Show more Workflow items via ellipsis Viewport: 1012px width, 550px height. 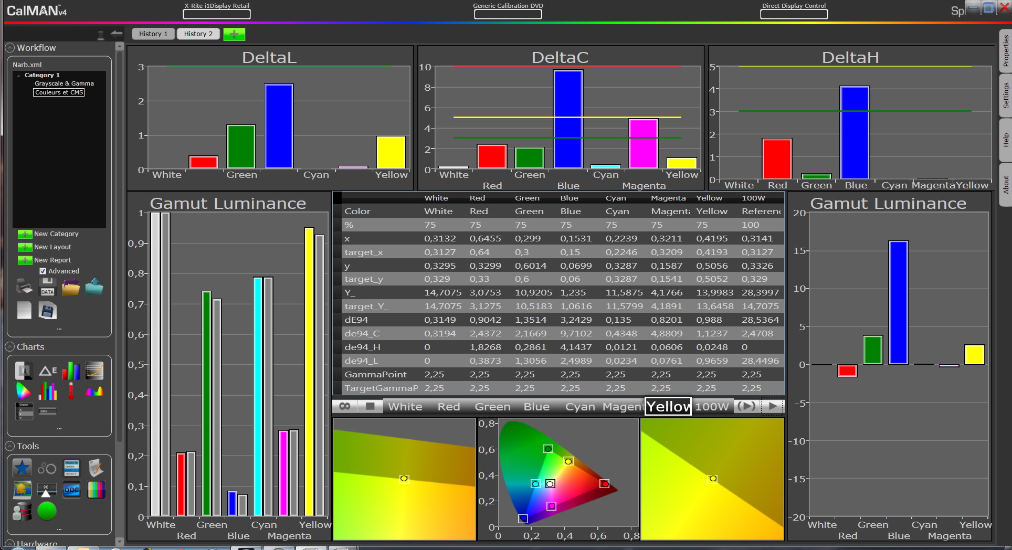pos(59,329)
